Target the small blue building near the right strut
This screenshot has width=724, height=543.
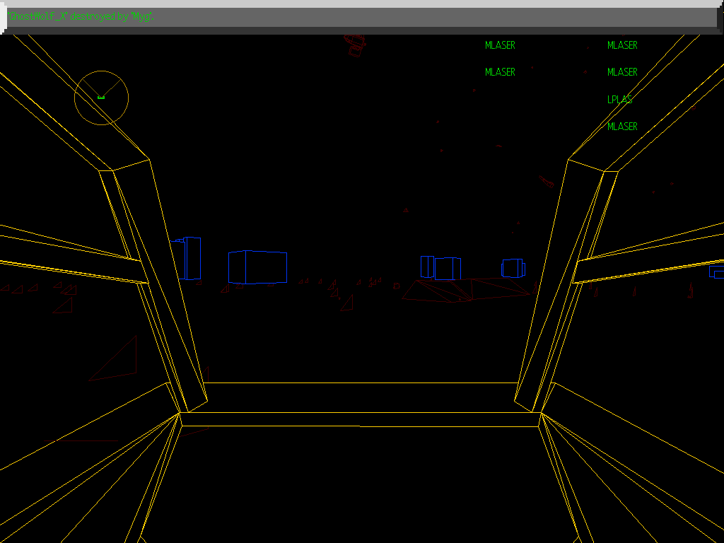coord(513,268)
